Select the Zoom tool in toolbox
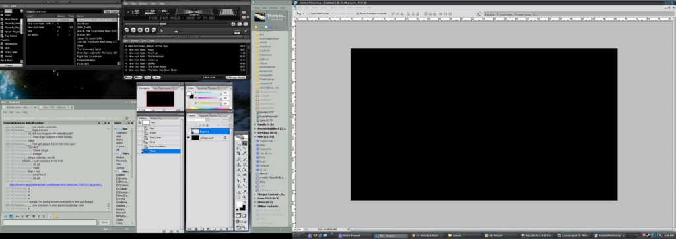 click(x=244, y=196)
